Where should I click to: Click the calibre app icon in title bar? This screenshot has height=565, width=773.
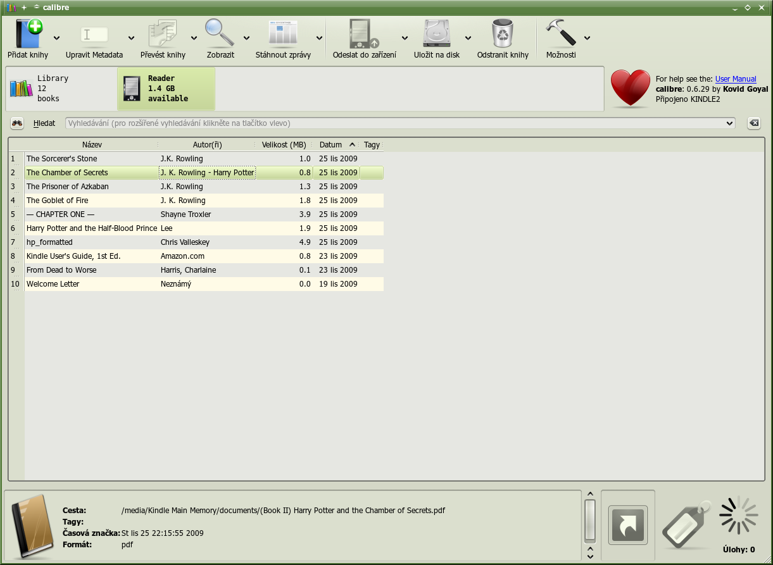pyautogui.click(x=11, y=8)
